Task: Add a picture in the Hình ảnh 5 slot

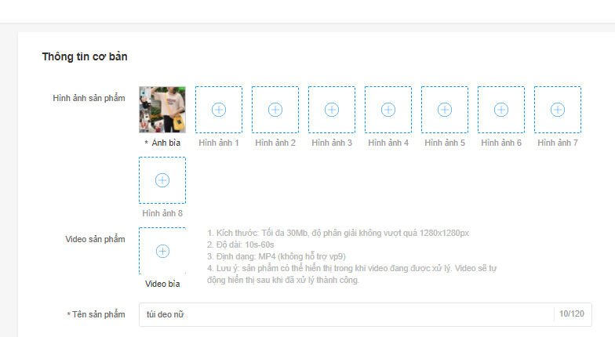Action: (x=445, y=110)
